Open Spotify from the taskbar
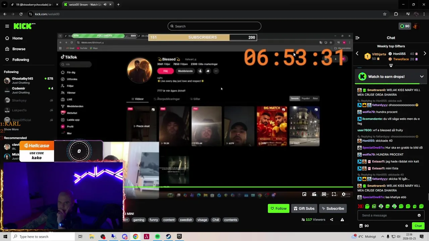 (x=158, y=237)
